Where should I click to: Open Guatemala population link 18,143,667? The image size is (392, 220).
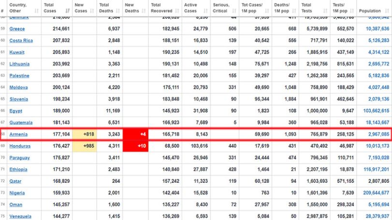coord(377,123)
